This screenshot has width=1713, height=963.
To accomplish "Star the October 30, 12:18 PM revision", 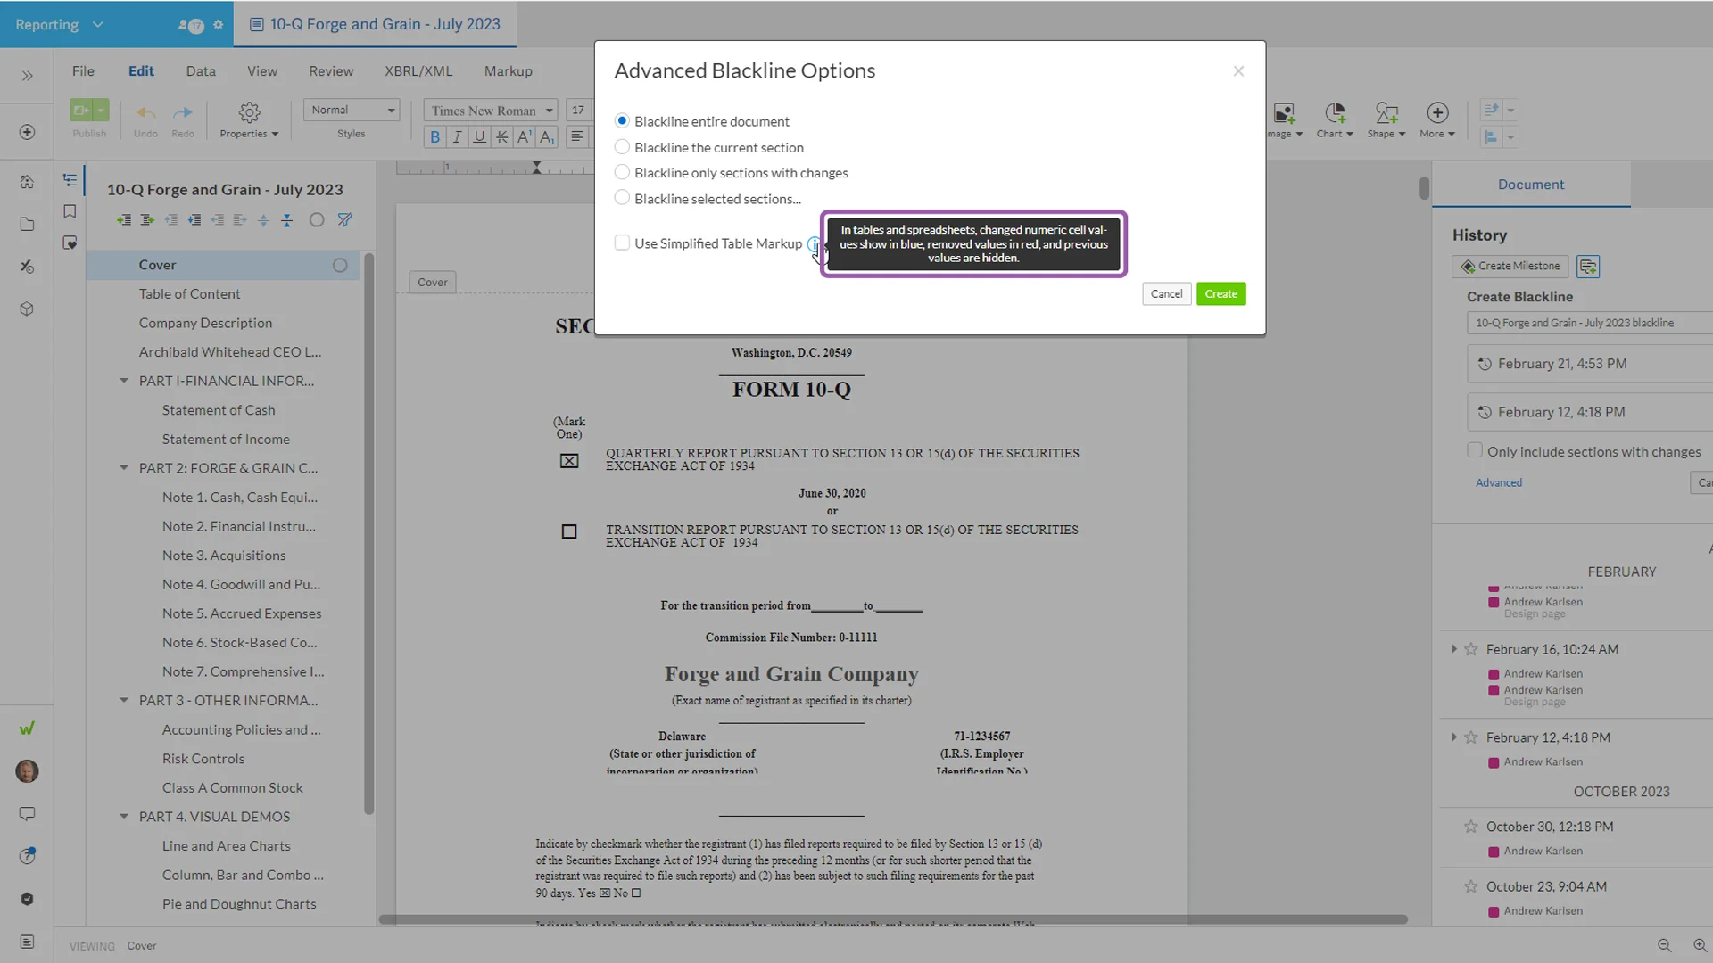I will (1470, 827).
